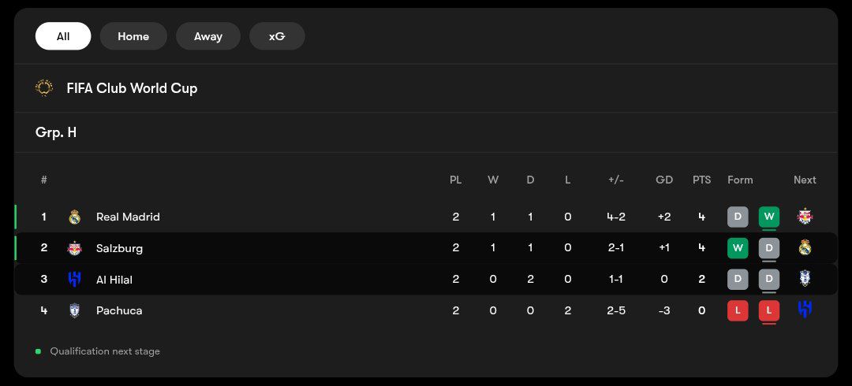Click the FIFA Club World Cup logo icon
The width and height of the screenshot is (852, 386).
pyautogui.click(x=44, y=88)
